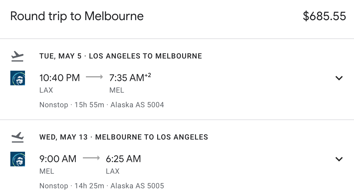Select the Tue, May 5 flight header
This screenshot has height=195, width=354.
(x=121, y=56)
